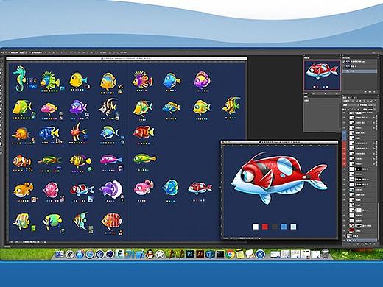Click the blue striped fish with yellow tail
Screen dimensions: 383x287
[49, 132]
